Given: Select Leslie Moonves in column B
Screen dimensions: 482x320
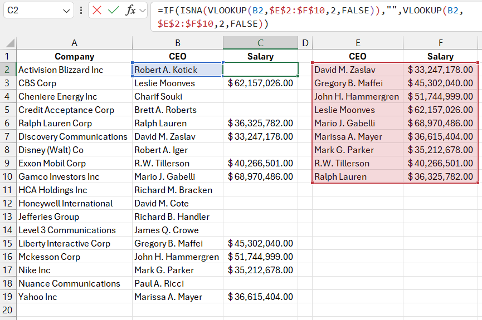Looking at the screenshot, I should pos(178,83).
